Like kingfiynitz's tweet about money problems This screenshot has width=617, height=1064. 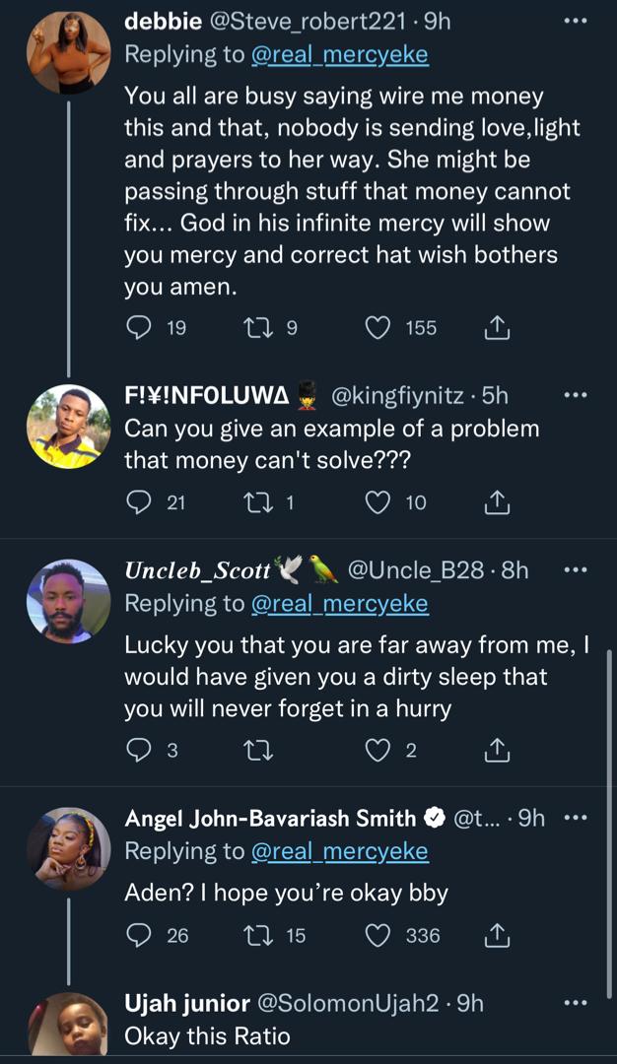tap(378, 502)
